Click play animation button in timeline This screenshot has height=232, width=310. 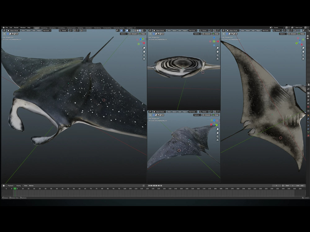pyautogui.click(x=156, y=186)
